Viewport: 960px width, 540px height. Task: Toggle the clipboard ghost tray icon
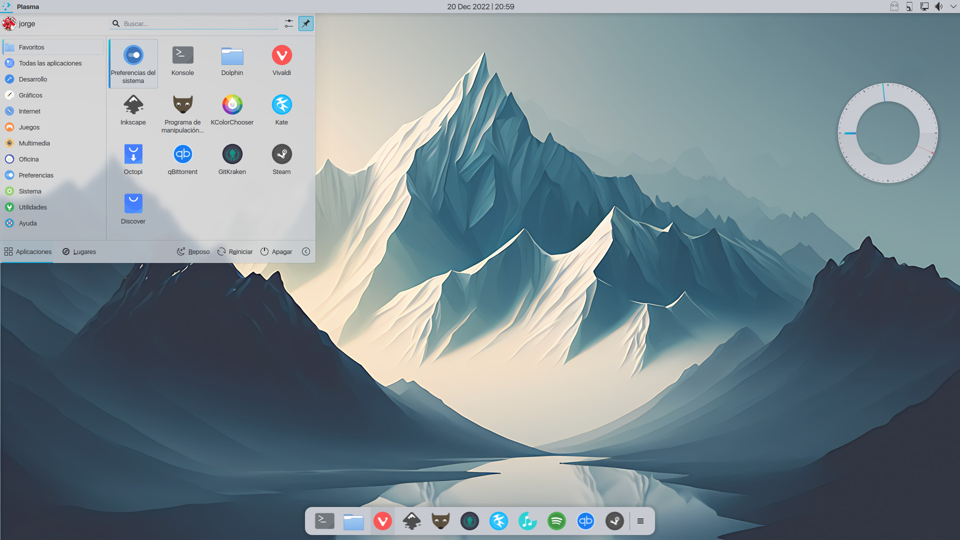click(x=894, y=6)
